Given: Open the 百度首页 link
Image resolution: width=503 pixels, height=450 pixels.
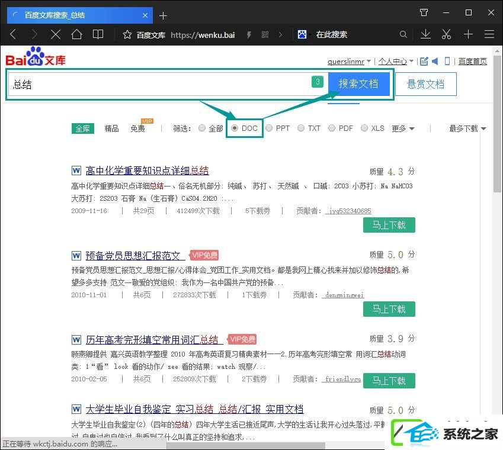Looking at the screenshot, I should pyautogui.click(x=473, y=61).
